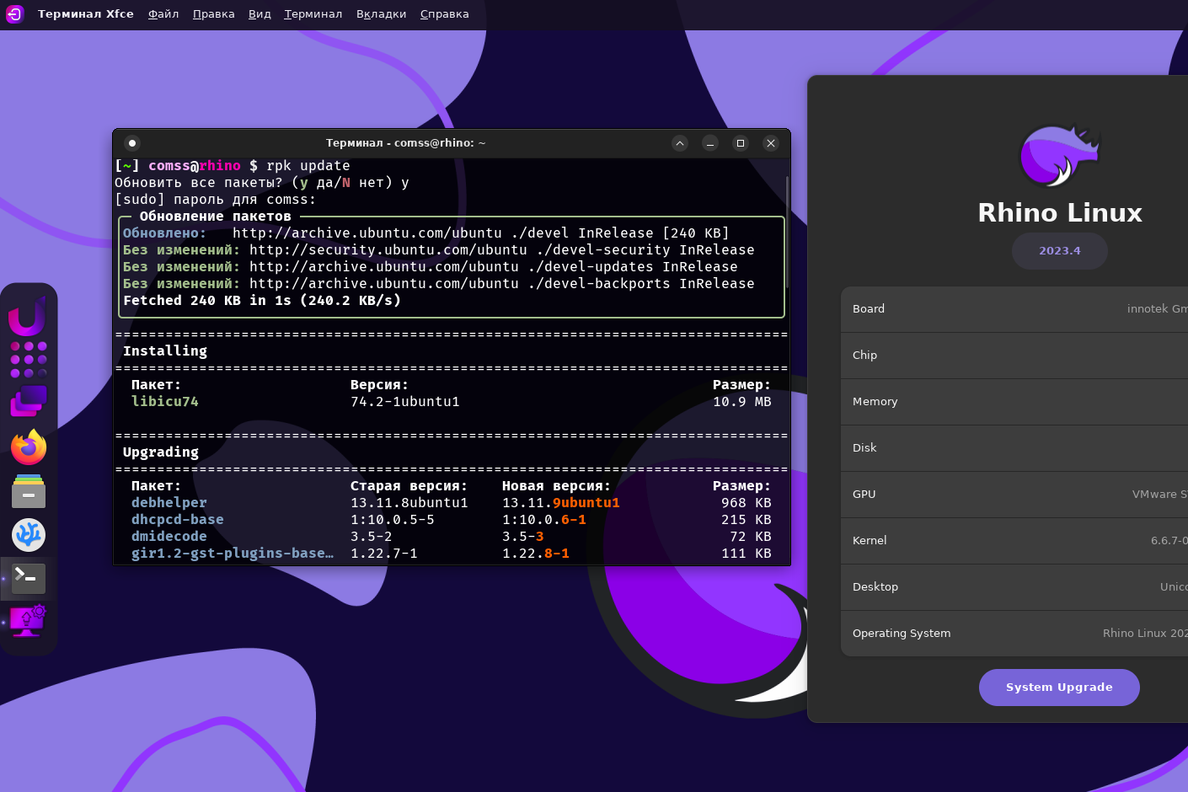Image resolution: width=1188 pixels, height=792 pixels.
Task: Select the Terminal icon in the dock
Action: pos(29,579)
